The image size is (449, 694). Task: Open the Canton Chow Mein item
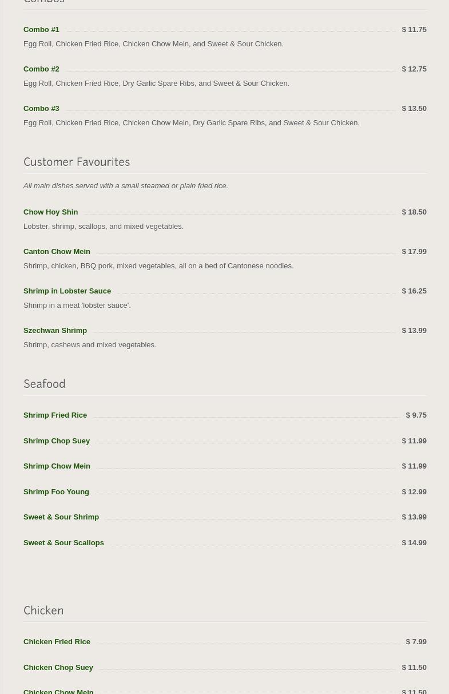pos(57,252)
